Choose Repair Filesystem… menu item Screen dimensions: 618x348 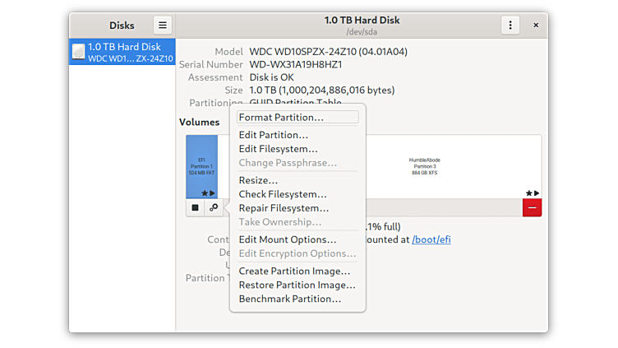[x=283, y=208]
